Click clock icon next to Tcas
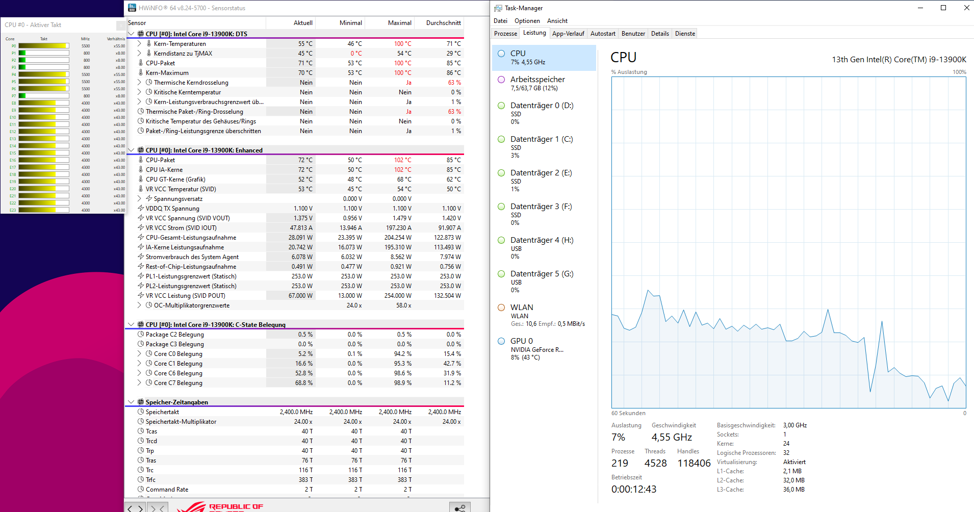 pyautogui.click(x=141, y=431)
